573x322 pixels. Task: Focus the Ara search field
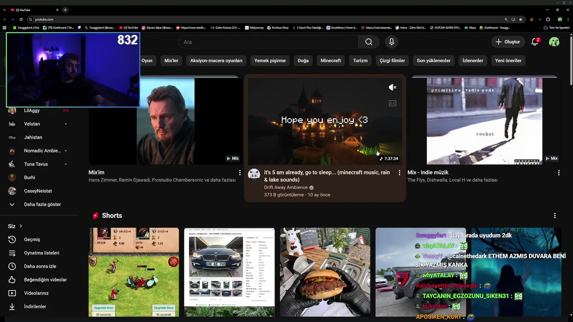click(268, 42)
